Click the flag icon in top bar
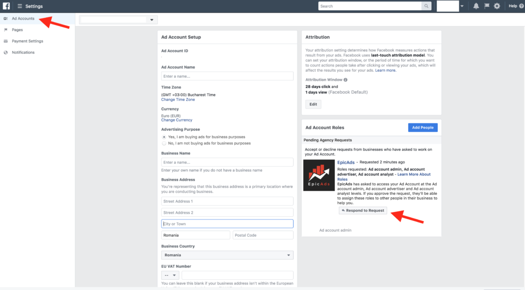525x290 pixels. (487, 6)
